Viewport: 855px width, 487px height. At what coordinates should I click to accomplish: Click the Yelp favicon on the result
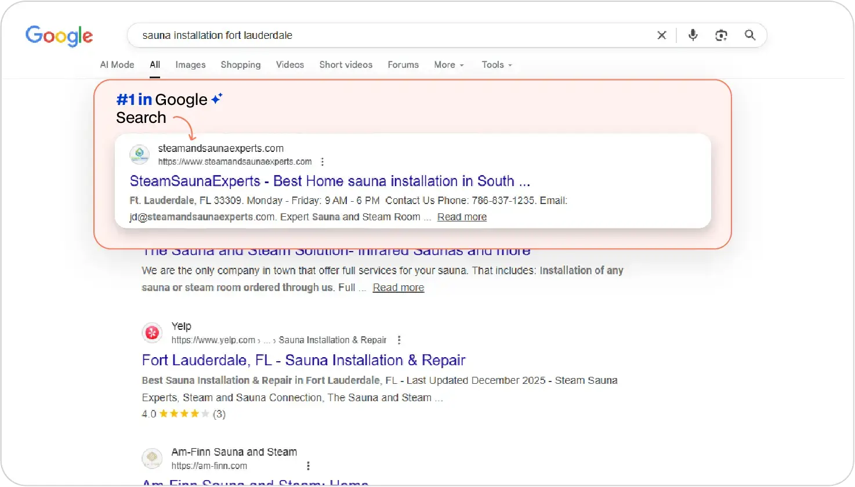[x=152, y=332]
